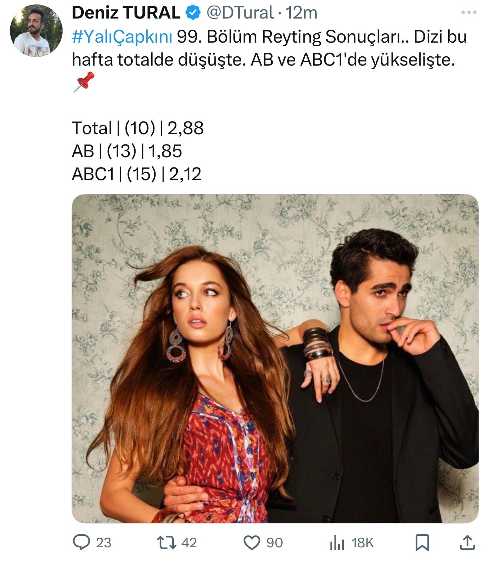Open the 12m timestamp link
This screenshot has width=489, height=561.
301,13
